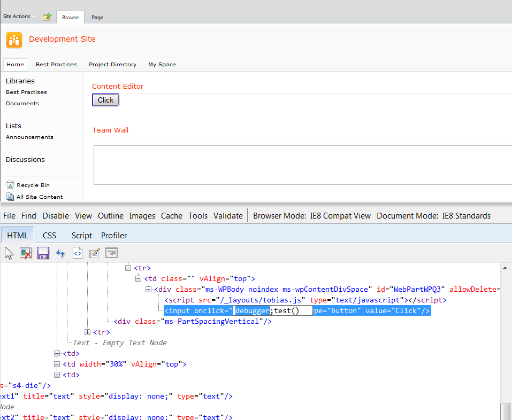Open the Script developer tools tab
This screenshot has height=420, width=512.
82,235
